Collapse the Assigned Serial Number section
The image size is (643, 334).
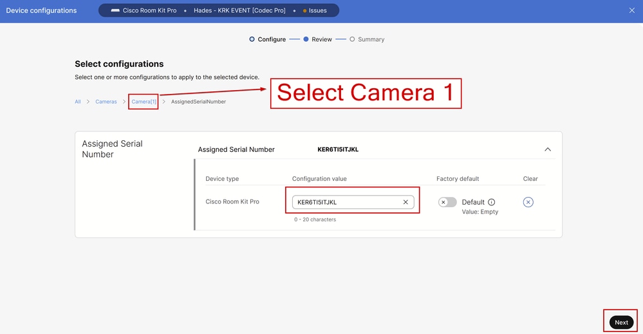click(x=548, y=149)
